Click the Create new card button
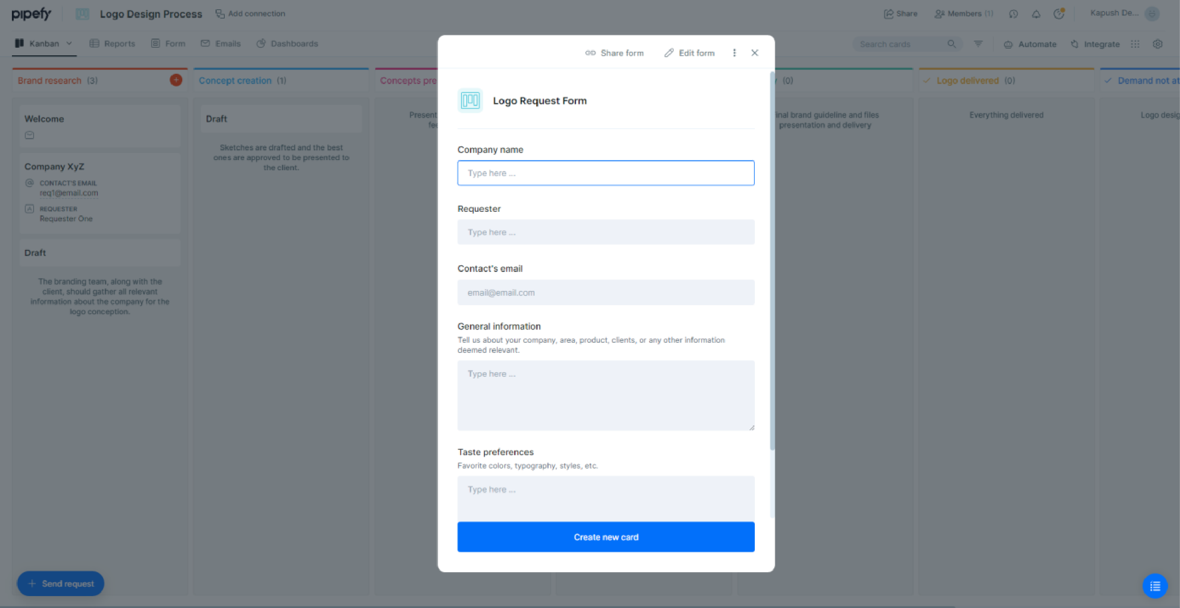The width and height of the screenshot is (1180, 608). (x=605, y=537)
